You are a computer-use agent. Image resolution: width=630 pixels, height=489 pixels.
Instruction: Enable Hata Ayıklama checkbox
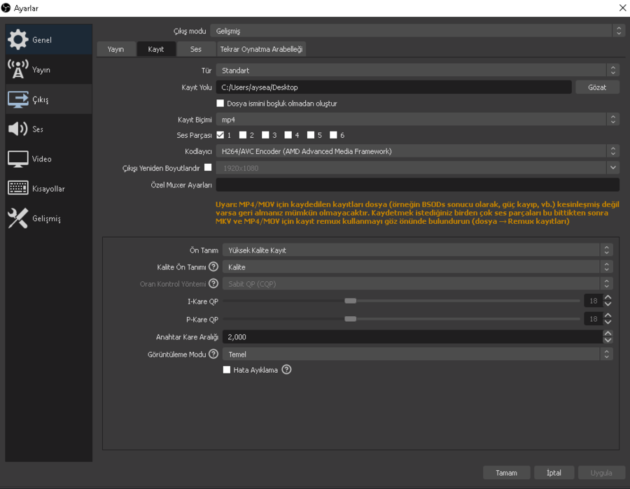click(x=227, y=369)
